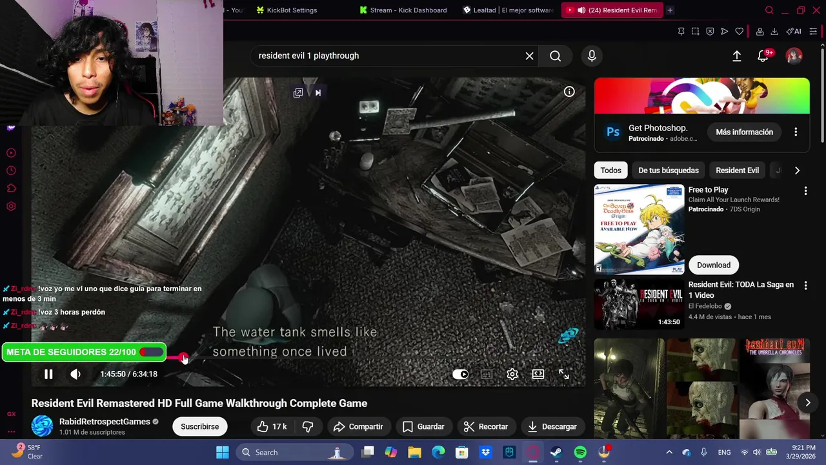This screenshot has width=826, height=465.
Task: Like the video (17 k)
Action: pyautogui.click(x=271, y=426)
